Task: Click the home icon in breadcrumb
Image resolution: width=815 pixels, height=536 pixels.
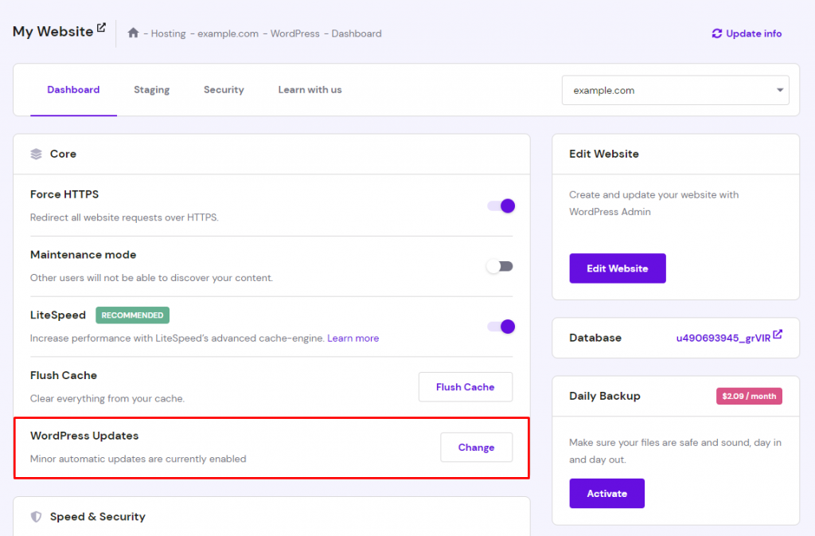Action: 133,33
